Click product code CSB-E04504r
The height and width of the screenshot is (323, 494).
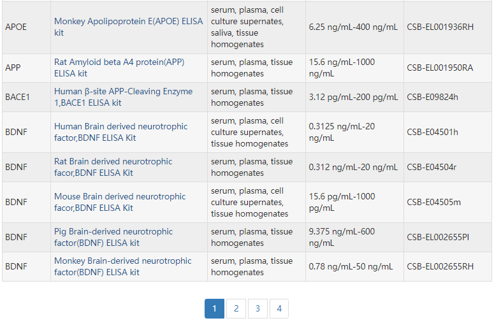click(x=432, y=167)
